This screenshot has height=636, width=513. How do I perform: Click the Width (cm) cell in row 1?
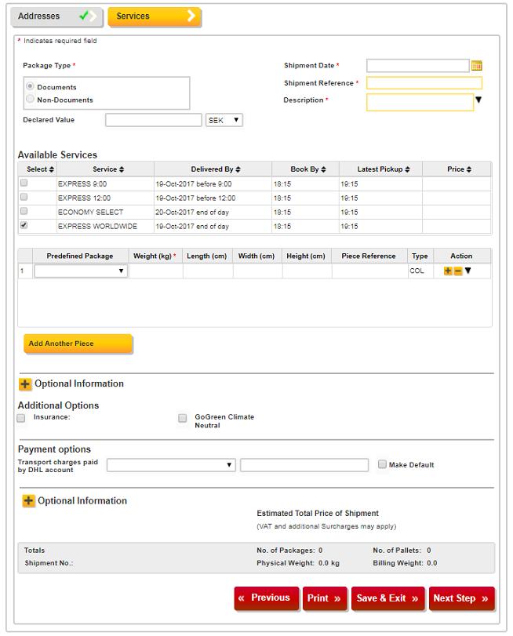[x=258, y=271]
